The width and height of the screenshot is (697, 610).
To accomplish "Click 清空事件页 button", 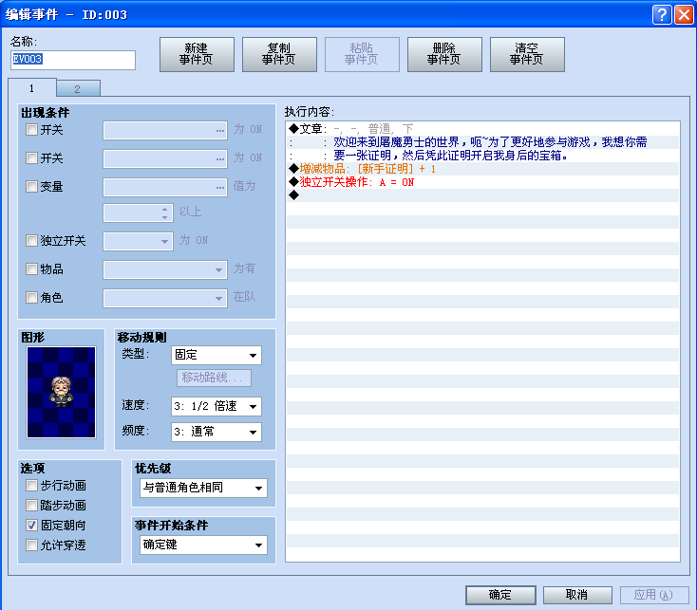I will [527, 54].
